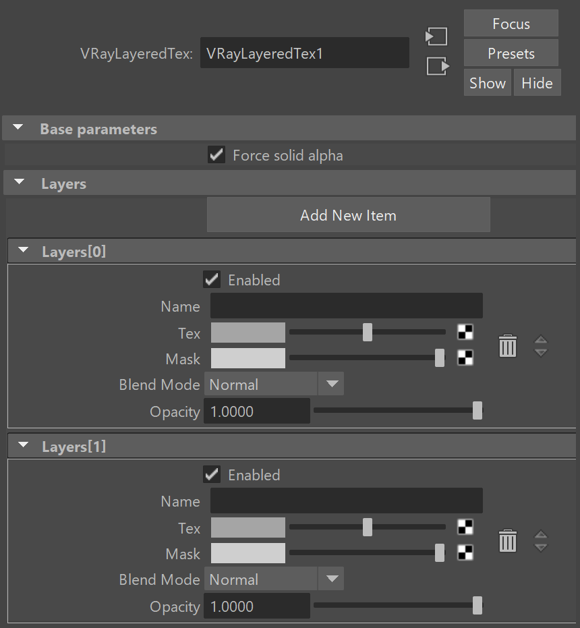Click the Layers[0] Tex color swatch
This screenshot has height=628, width=580.
(x=248, y=333)
